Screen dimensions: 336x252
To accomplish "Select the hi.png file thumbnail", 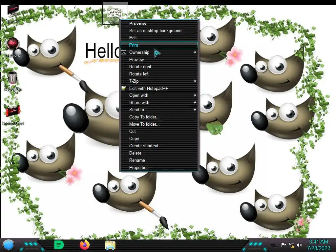I will [x=115, y=13].
